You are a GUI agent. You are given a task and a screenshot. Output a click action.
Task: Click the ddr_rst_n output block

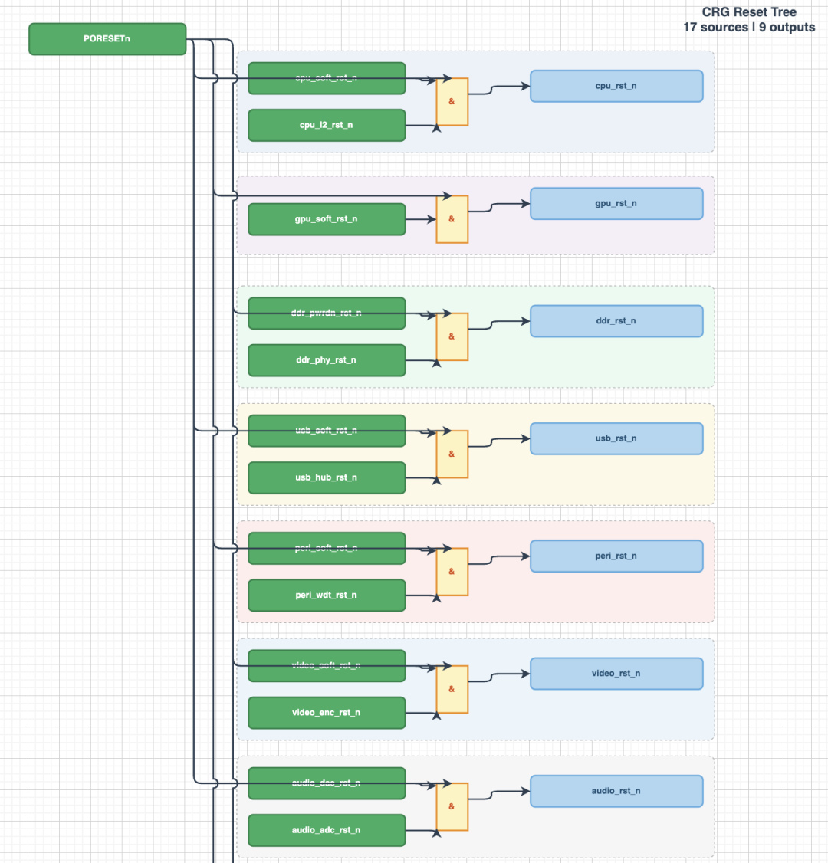coord(616,321)
